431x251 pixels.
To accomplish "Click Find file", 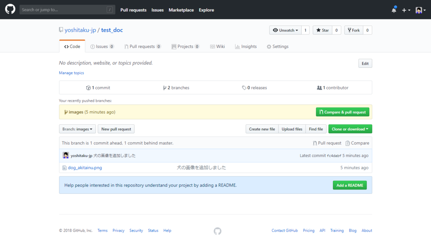I will coord(316,129).
